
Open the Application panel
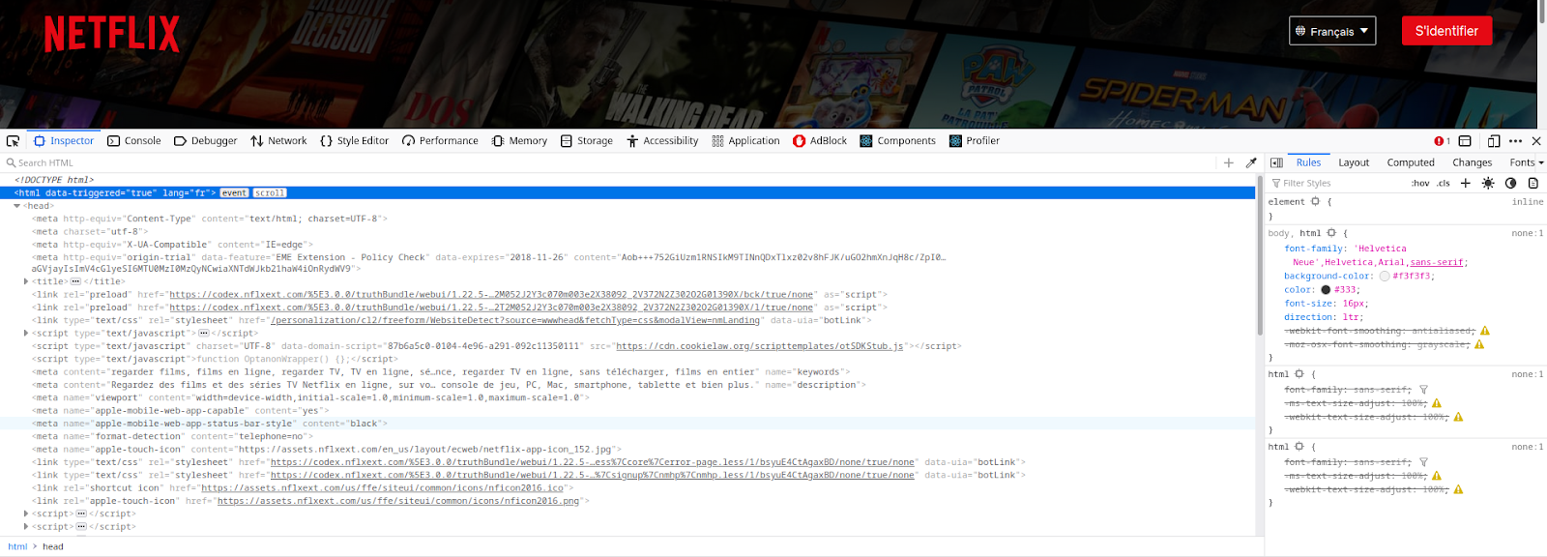pyautogui.click(x=745, y=141)
